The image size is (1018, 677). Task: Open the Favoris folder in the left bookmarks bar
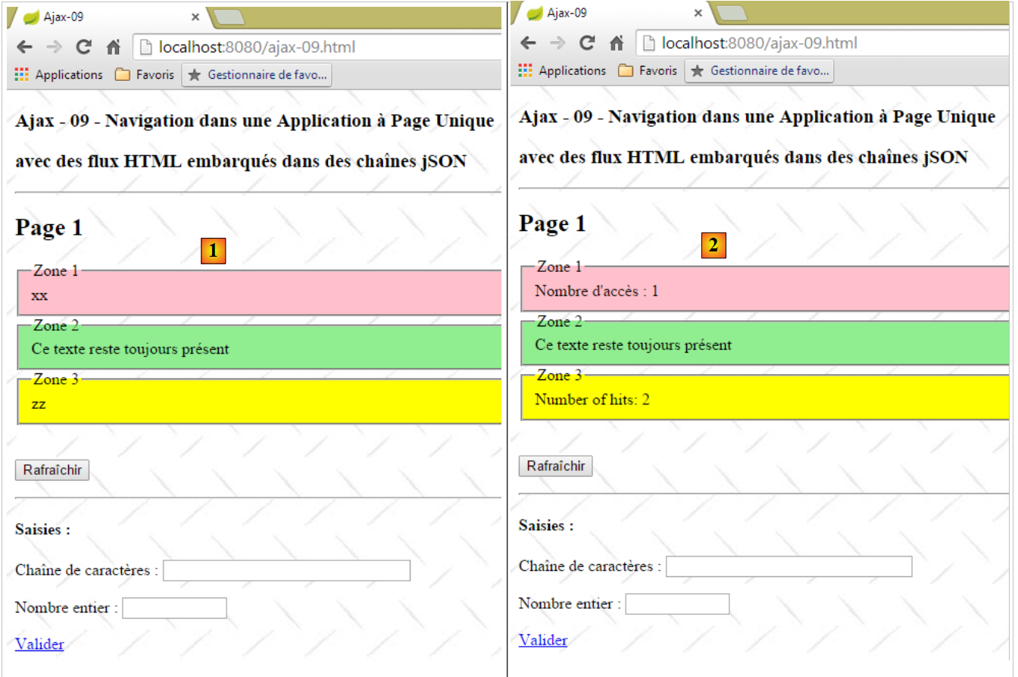145,75
